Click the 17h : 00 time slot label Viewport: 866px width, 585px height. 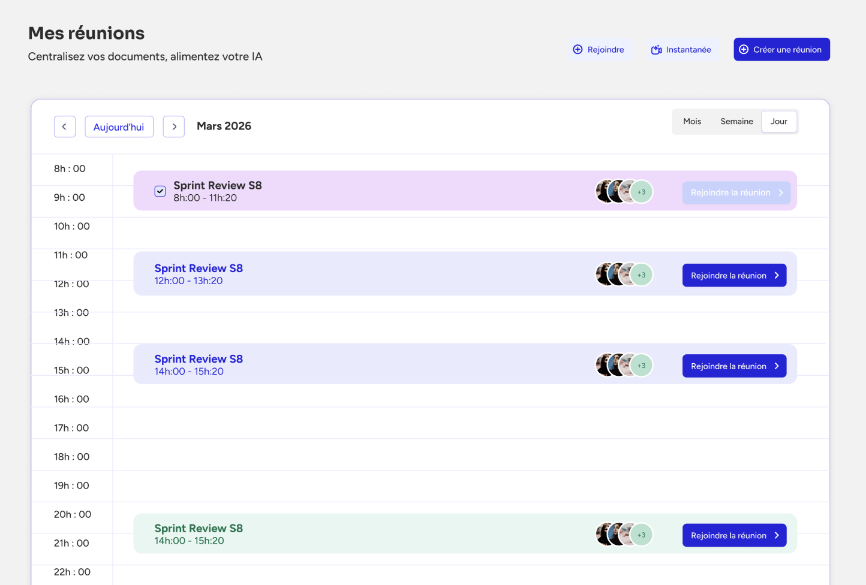pos(71,427)
